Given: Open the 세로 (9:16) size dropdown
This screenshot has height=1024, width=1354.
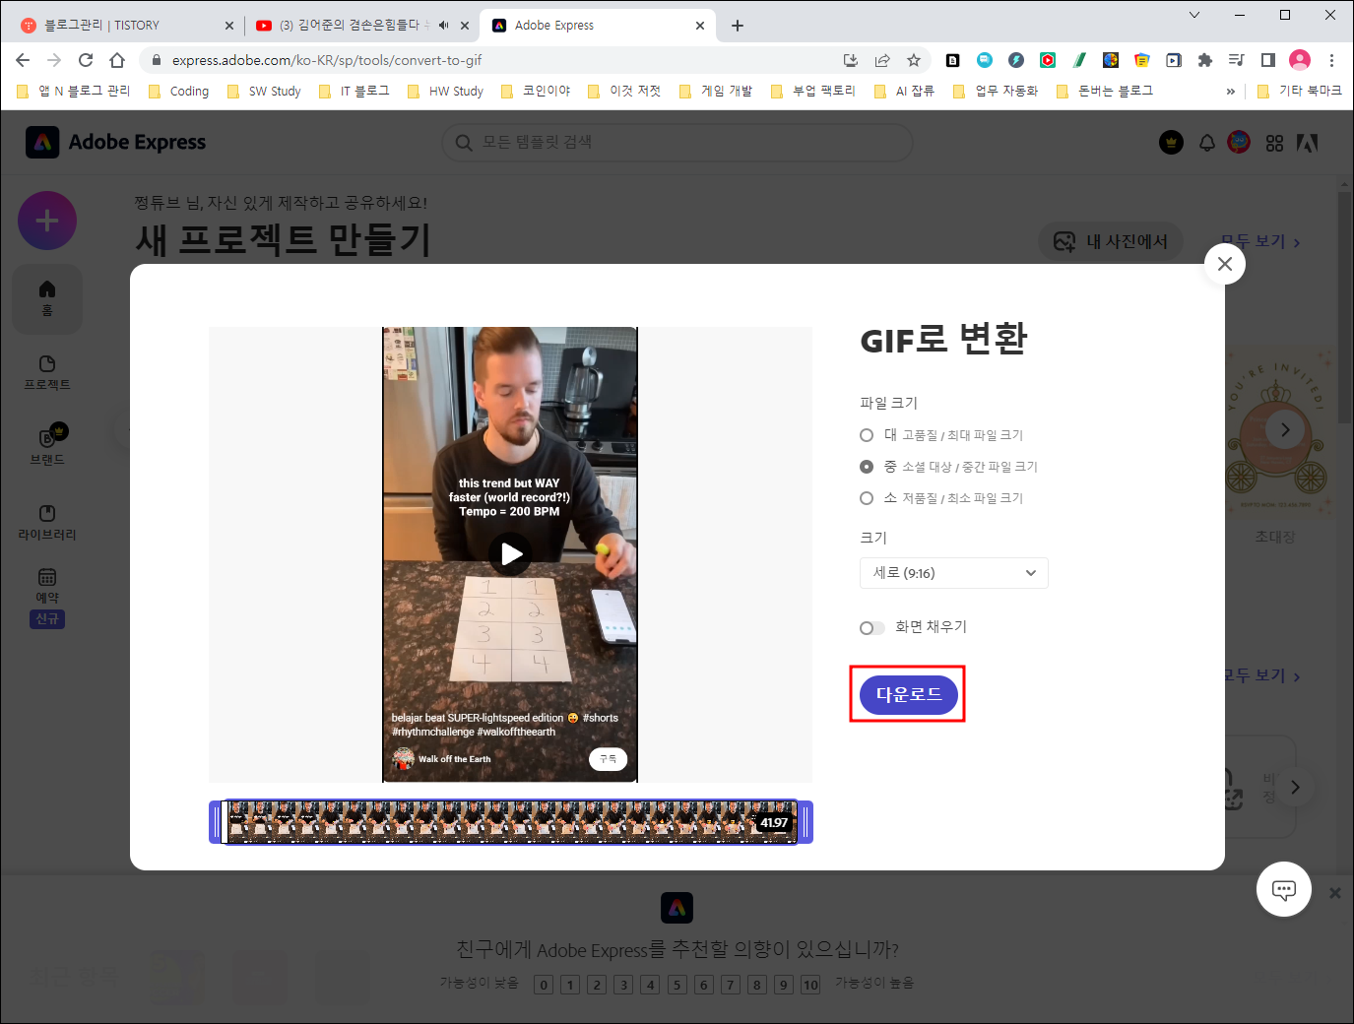Looking at the screenshot, I should click(953, 573).
